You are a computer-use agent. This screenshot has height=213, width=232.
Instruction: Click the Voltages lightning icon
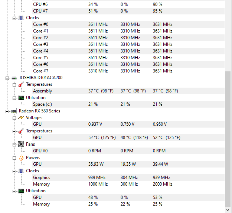click(21, 118)
